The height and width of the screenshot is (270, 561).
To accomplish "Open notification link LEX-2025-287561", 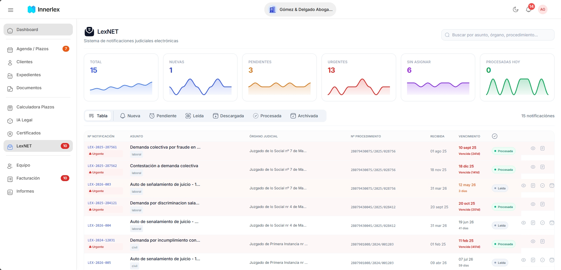I will (x=102, y=147).
